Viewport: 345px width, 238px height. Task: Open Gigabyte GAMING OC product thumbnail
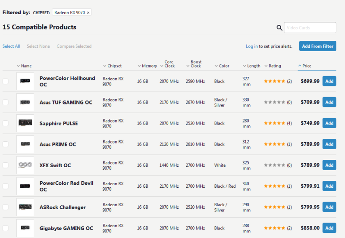click(25, 228)
